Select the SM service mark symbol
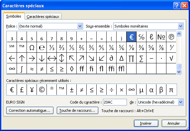This screenshot has height=131, width=190. pos(12,47)
